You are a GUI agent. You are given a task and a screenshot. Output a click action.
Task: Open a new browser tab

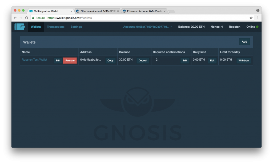(172, 11)
